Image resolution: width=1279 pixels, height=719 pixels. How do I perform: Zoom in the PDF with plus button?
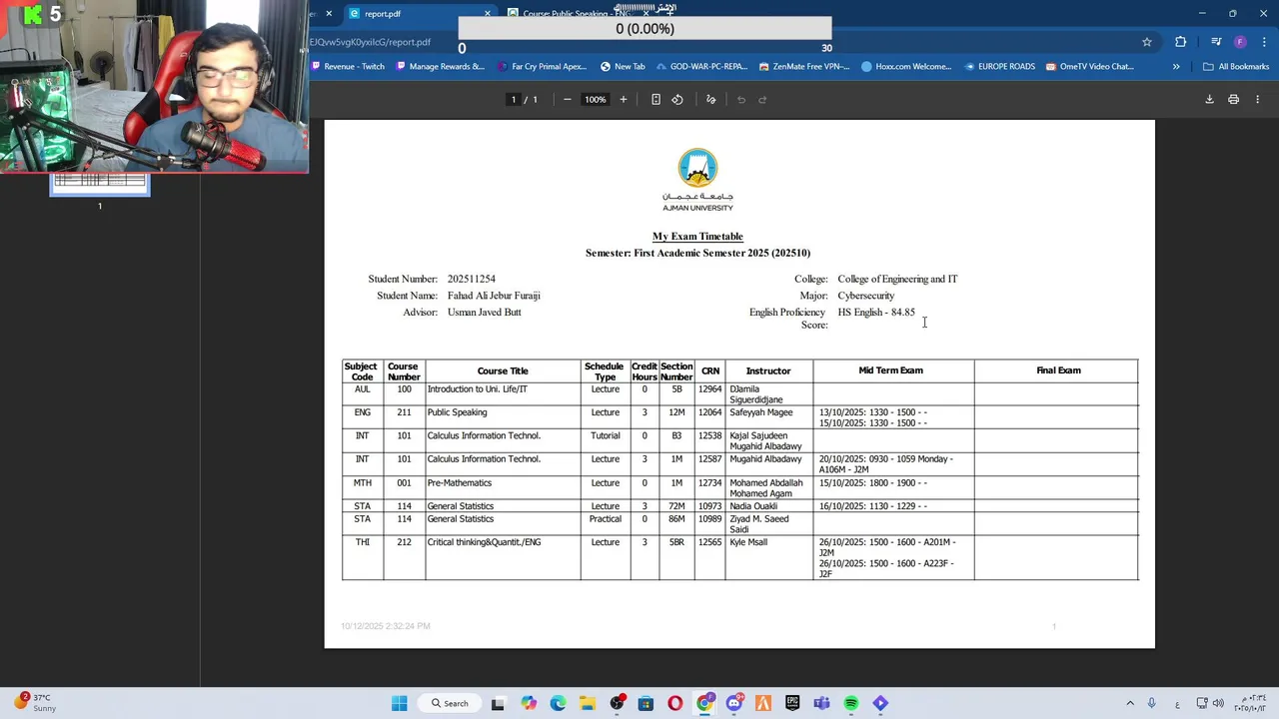(624, 100)
